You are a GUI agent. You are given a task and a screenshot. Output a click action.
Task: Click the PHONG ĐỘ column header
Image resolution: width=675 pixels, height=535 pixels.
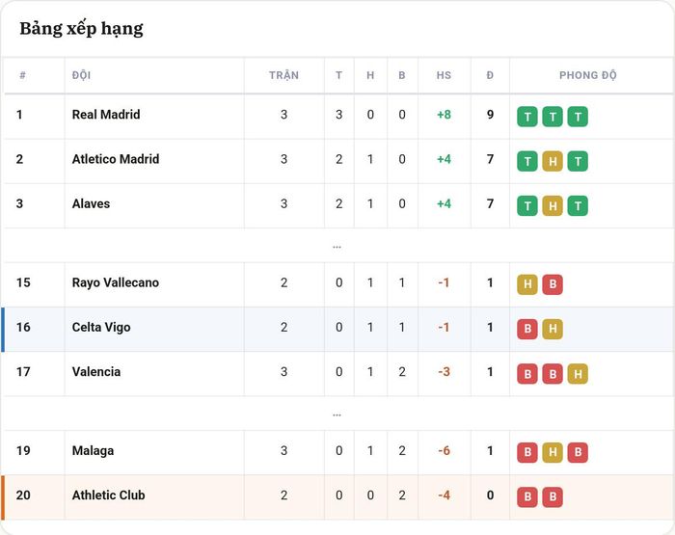(x=588, y=75)
